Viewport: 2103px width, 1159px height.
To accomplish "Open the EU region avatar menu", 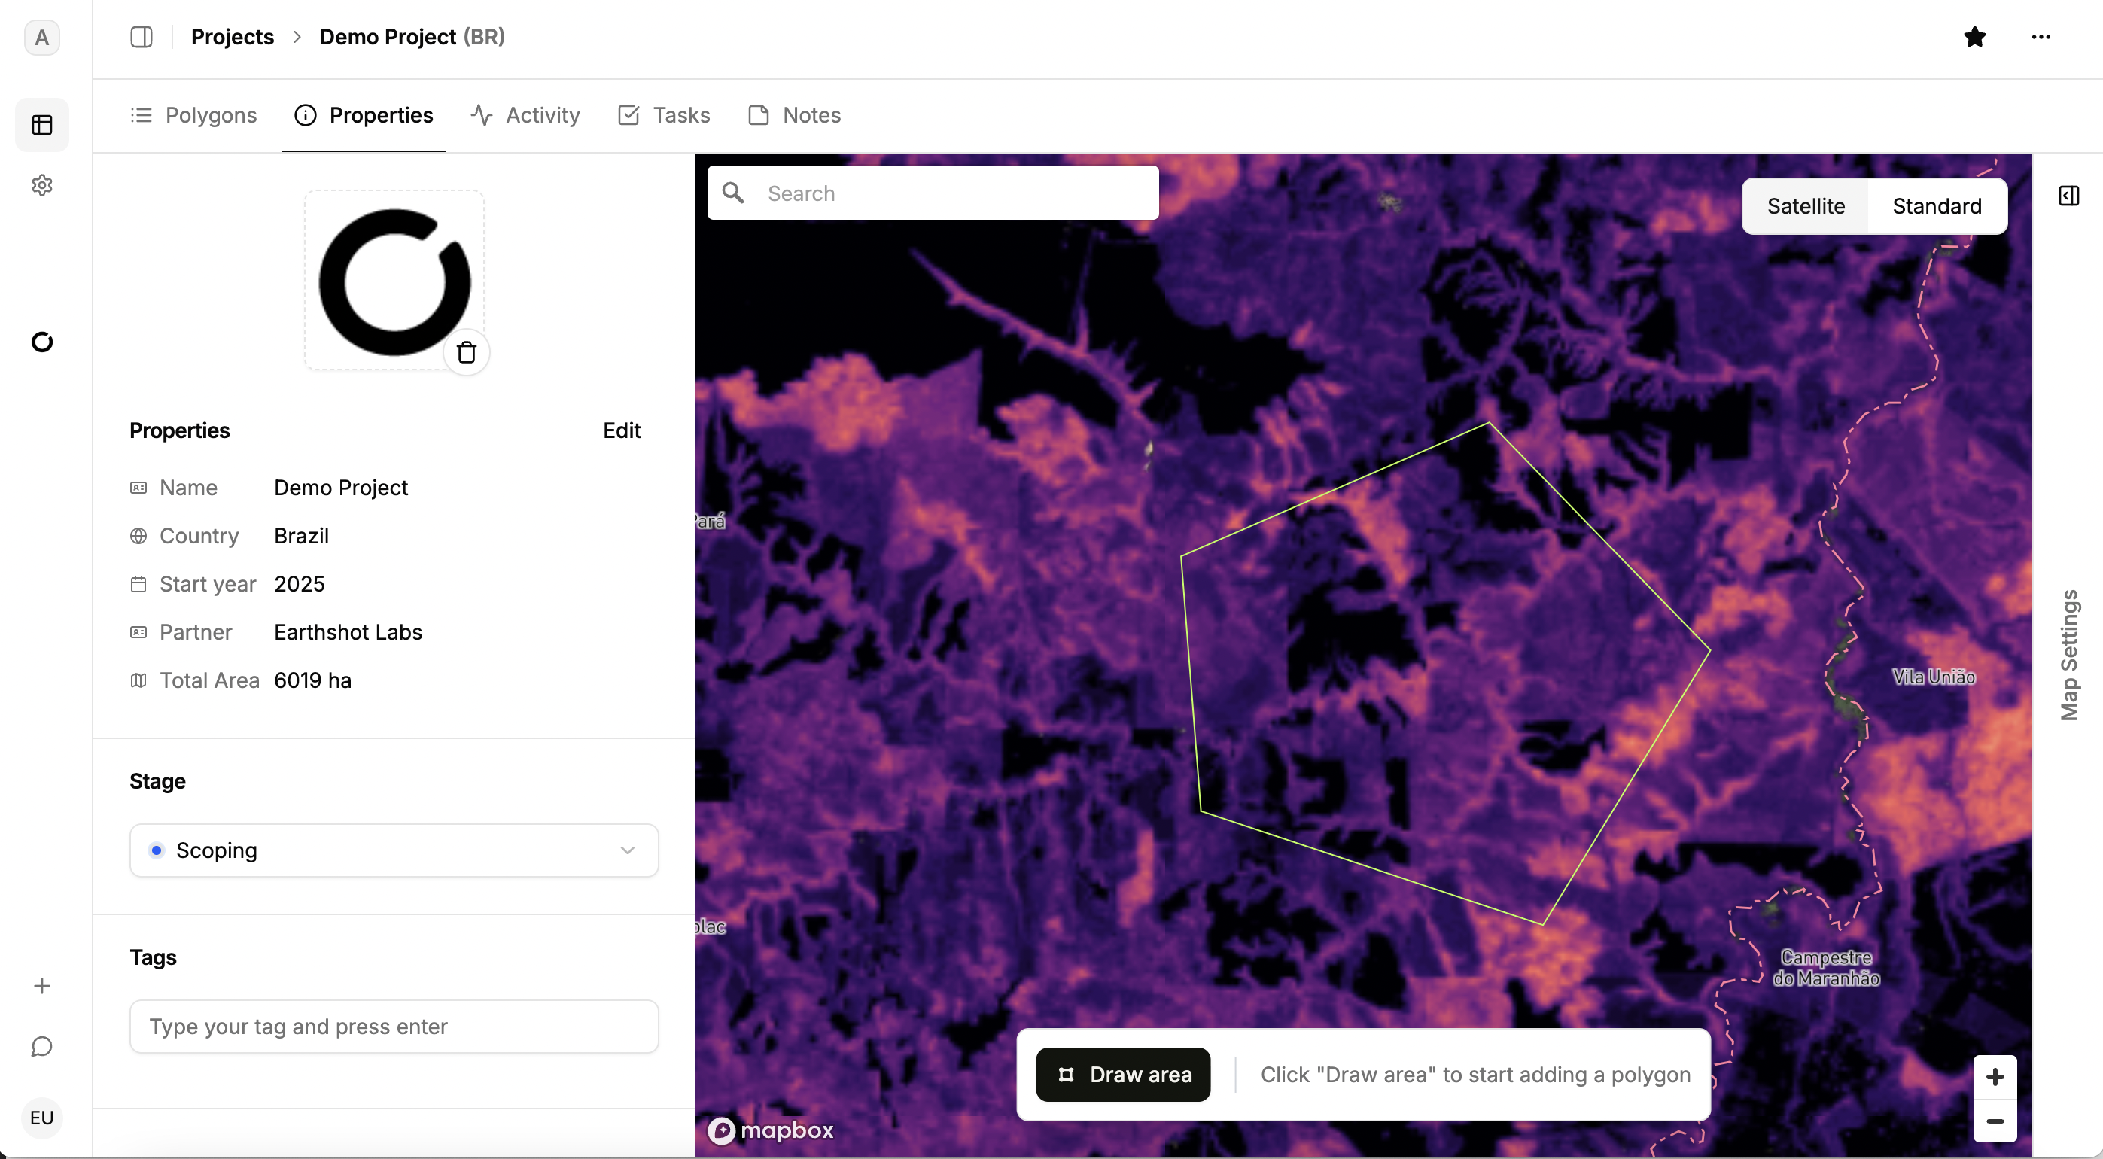I will point(41,1118).
